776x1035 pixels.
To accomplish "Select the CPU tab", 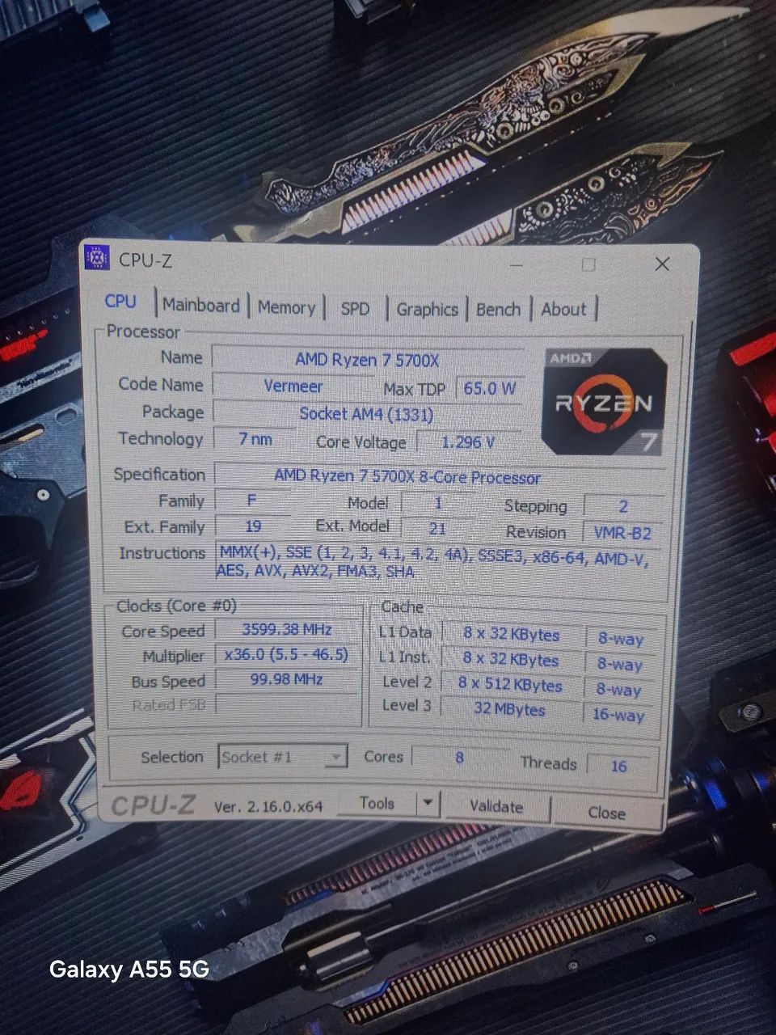I will point(120,302).
